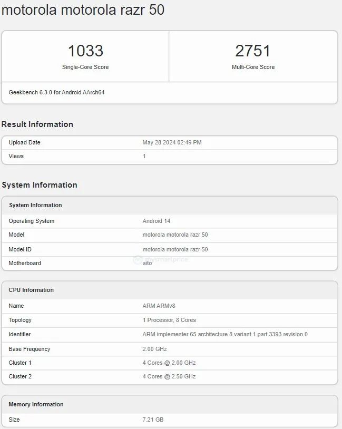
Task: Click the Memory Information table header
Action: click(36, 404)
